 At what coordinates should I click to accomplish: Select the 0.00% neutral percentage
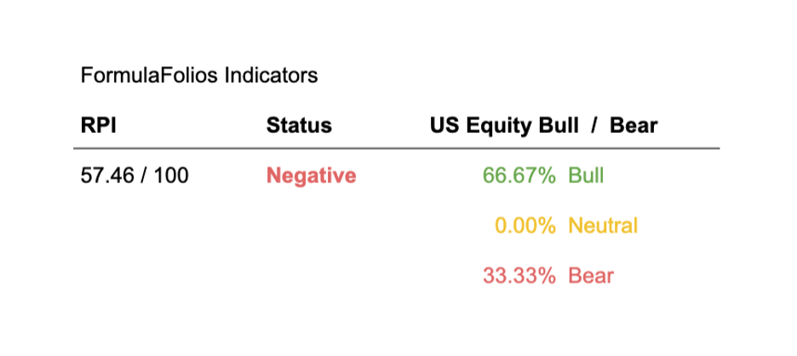point(525,227)
